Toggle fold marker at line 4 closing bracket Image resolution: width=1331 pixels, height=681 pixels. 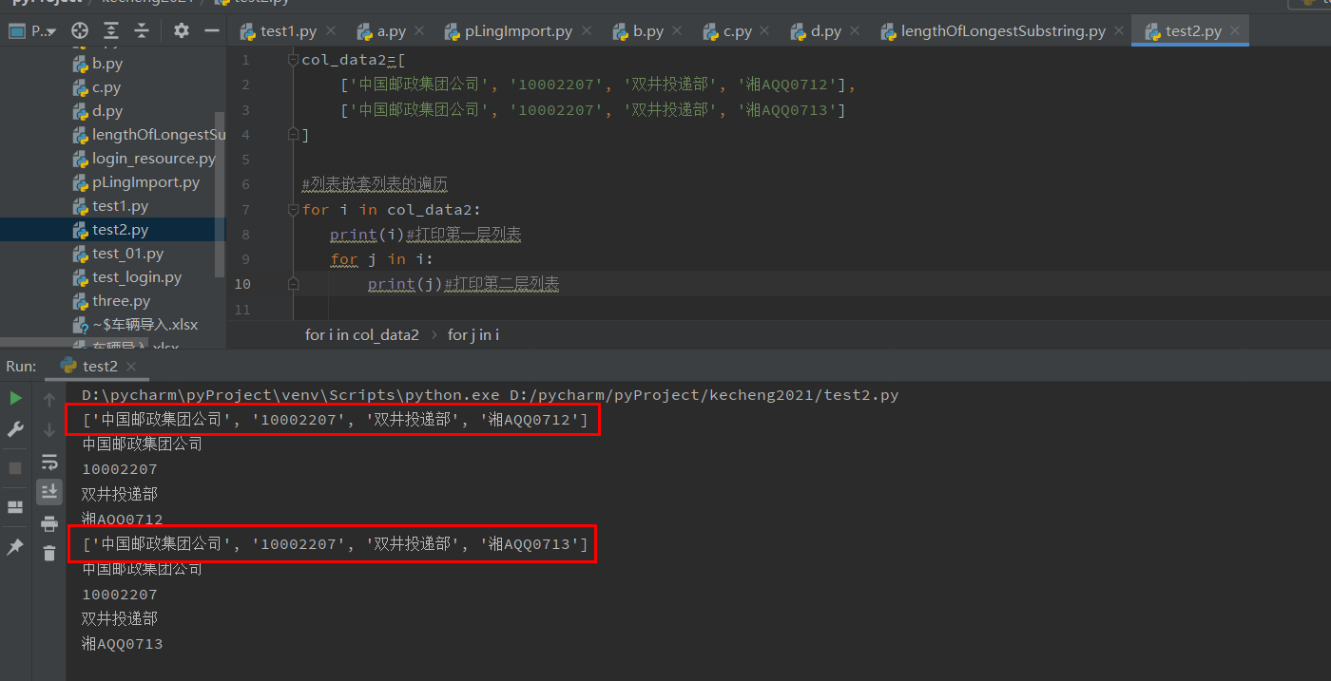[294, 134]
